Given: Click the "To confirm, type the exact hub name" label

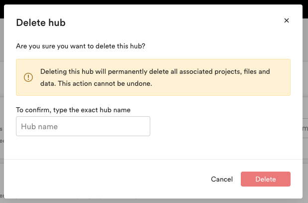Looking at the screenshot, I should tap(73, 110).
